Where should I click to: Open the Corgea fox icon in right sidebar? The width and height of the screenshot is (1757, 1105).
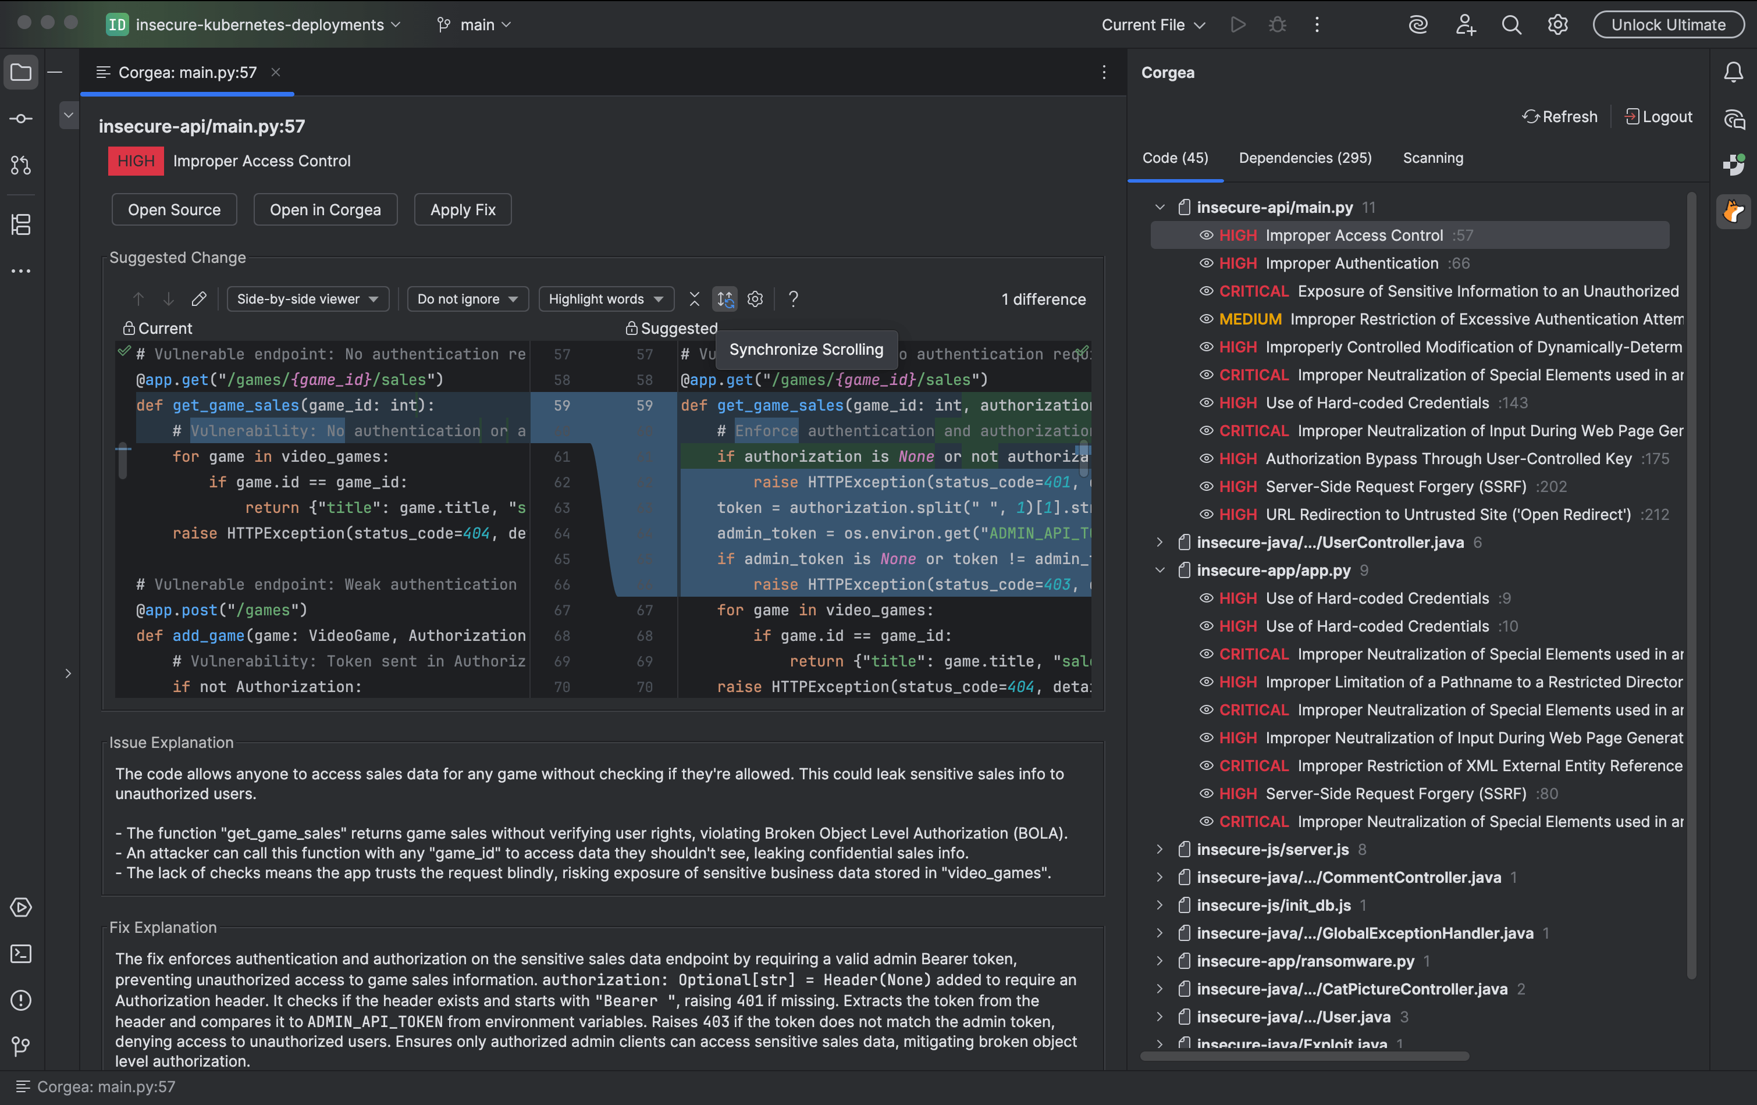point(1734,212)
